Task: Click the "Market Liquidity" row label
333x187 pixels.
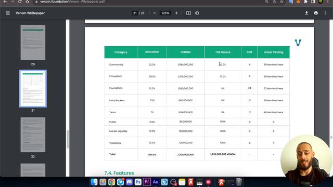Action: click(118, 131)
